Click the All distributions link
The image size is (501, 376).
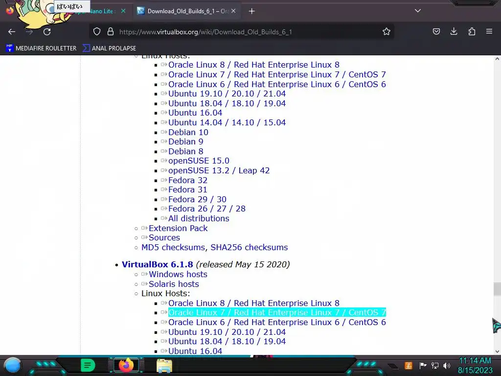coord(199,219)
